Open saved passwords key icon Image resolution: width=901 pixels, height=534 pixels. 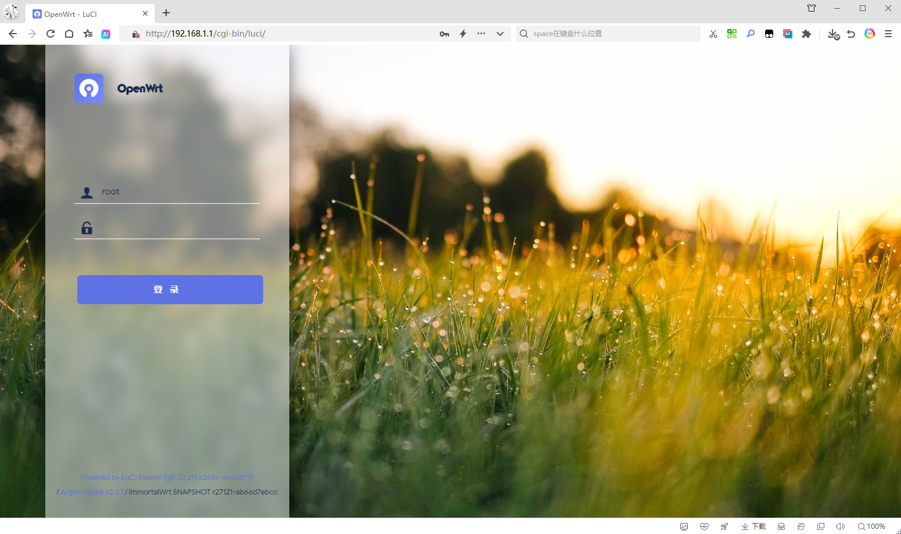click(444, 34)
